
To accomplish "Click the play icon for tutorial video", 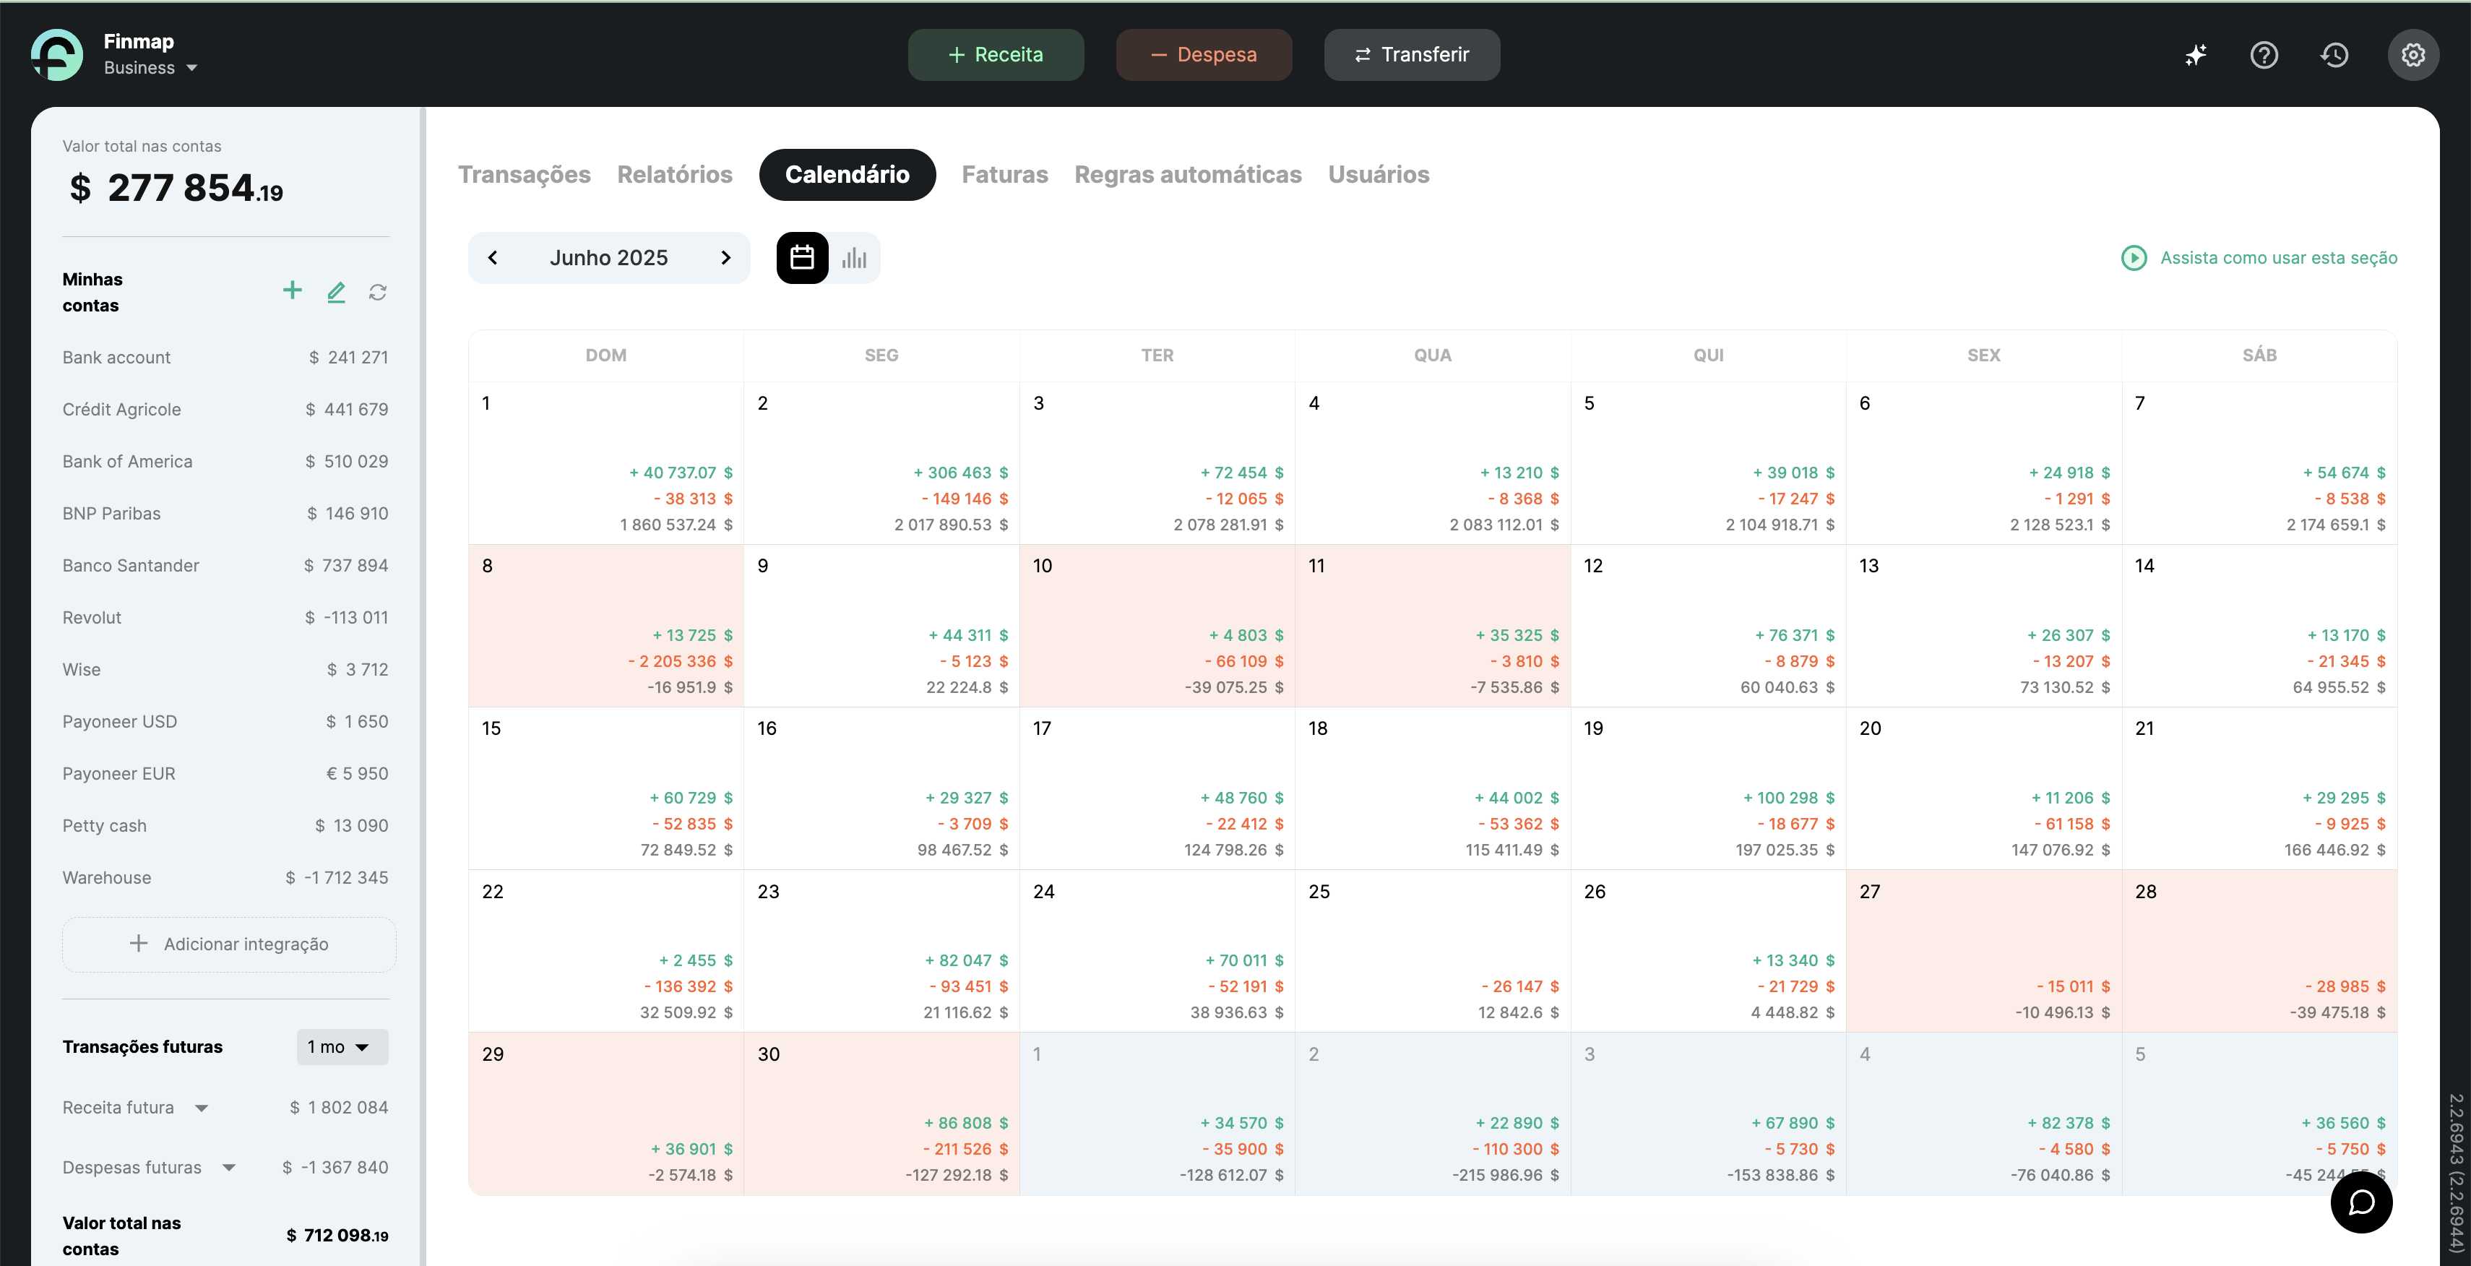I will [2134, 258].
